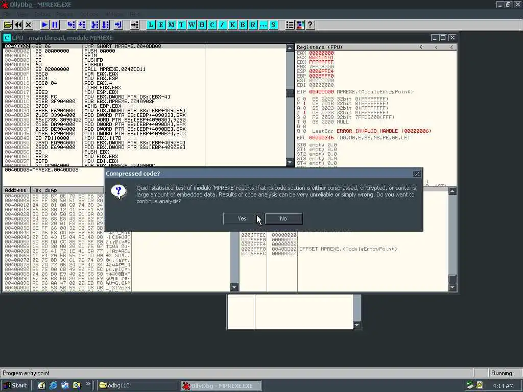
Task: Show Memory map with M button
Action: [x=172, y=25]
